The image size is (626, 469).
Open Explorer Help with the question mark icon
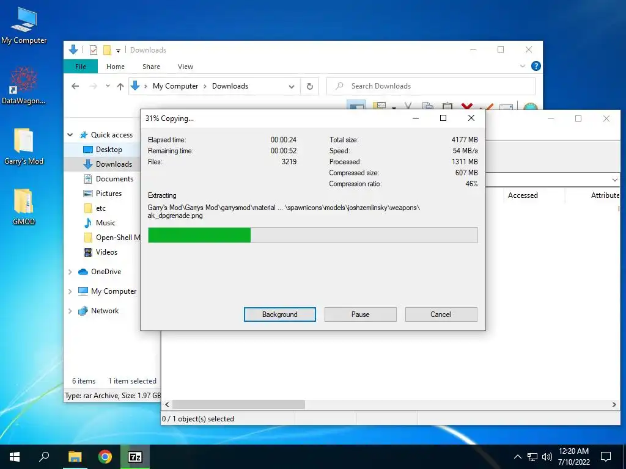point(536,66)
